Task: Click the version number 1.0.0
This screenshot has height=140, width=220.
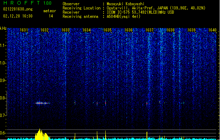Action: tap(48, 3)
